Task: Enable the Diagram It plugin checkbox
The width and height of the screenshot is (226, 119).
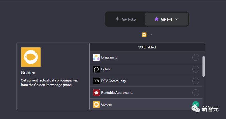Action: [196, 57]
